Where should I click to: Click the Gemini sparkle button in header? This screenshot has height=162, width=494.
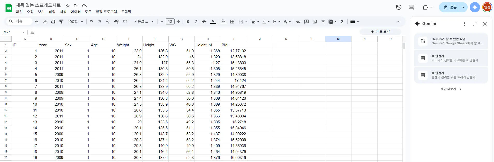pos(475,7)
